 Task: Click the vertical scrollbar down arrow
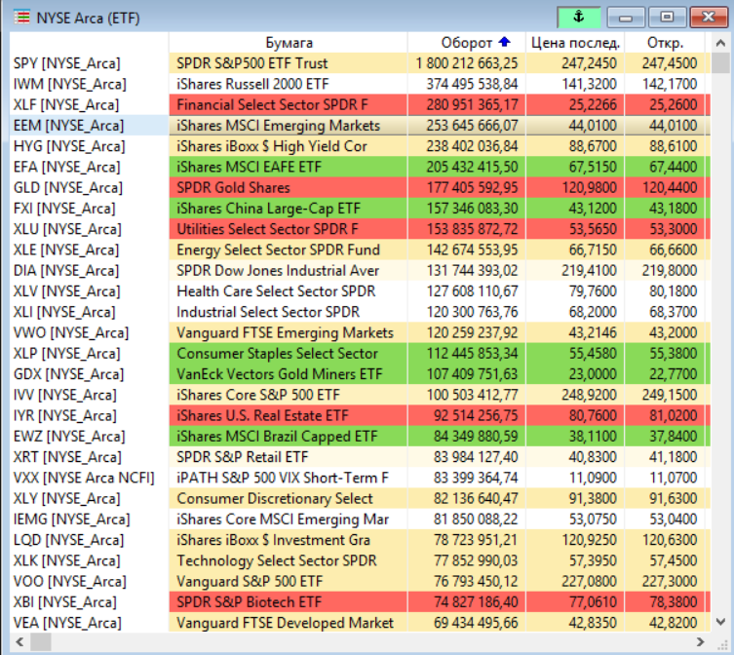(x=720, y=622)
